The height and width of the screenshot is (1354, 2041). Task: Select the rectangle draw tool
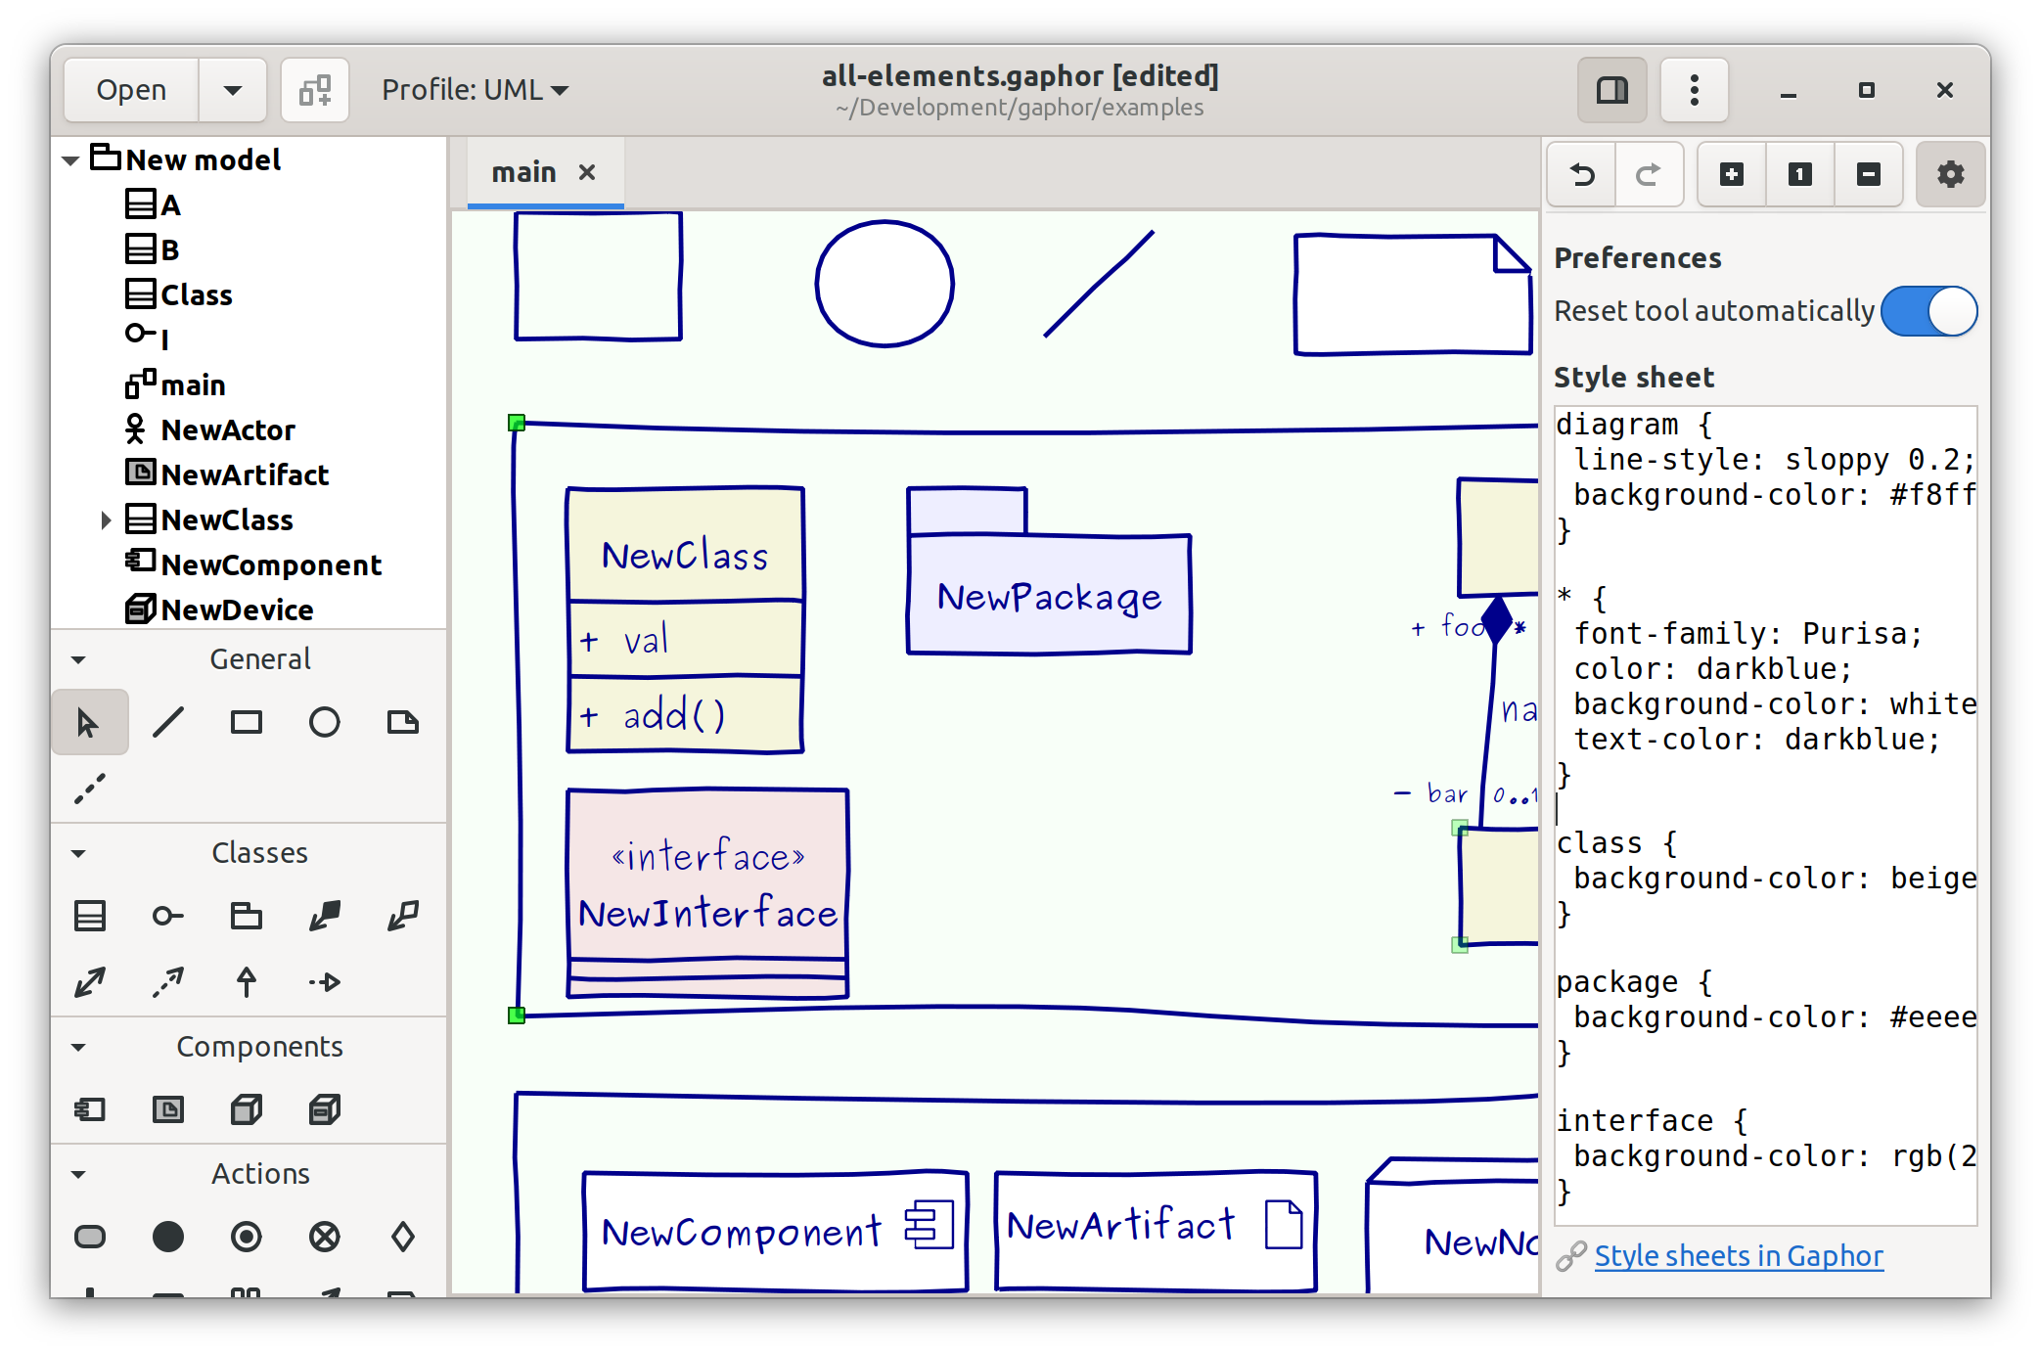pyautogui.click(x=247, y=722)
